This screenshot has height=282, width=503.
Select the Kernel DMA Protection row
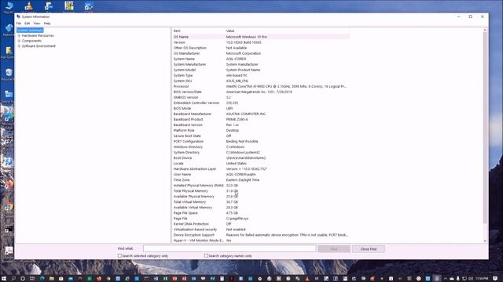(x=261, y=224)
